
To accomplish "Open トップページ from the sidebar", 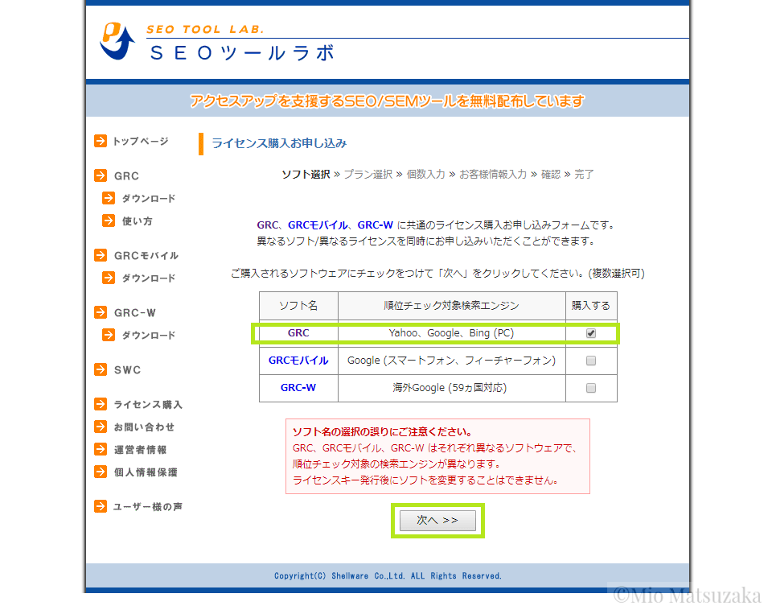I will click(141, 141).
